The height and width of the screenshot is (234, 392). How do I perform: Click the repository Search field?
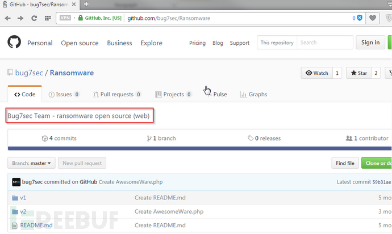pyautogui.click(x=325, y=42)
